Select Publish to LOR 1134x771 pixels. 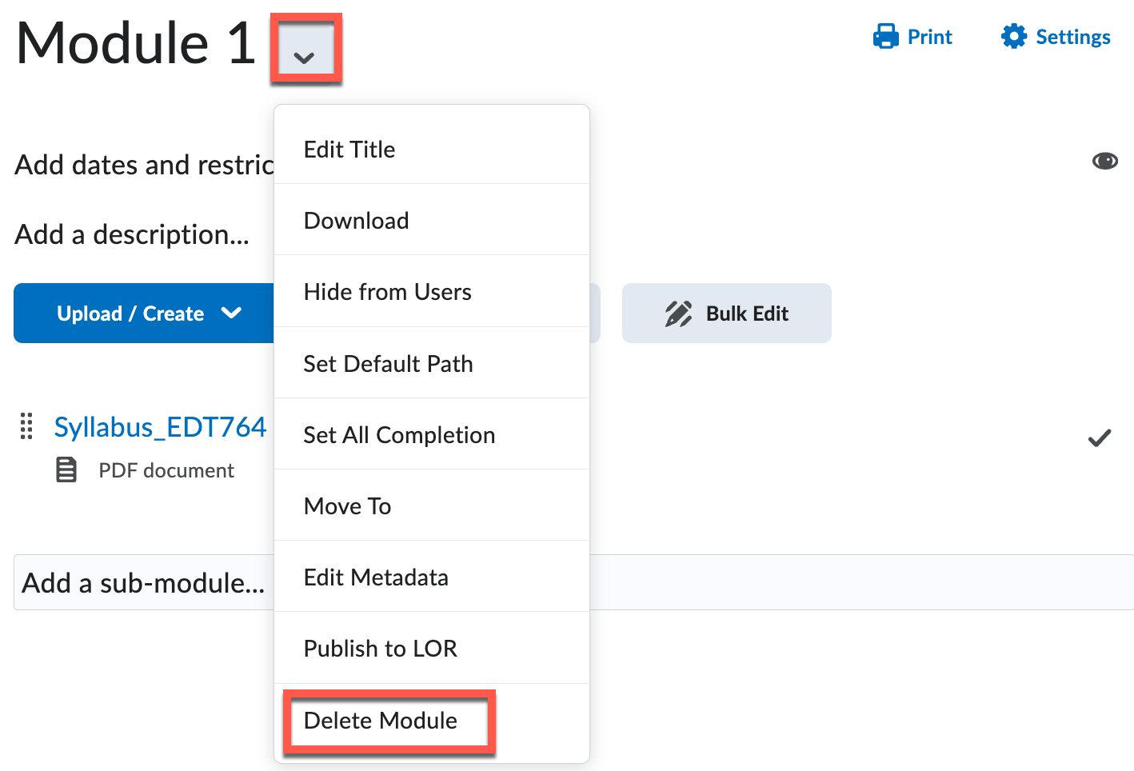pyautogui.click(x=381, y=648)
